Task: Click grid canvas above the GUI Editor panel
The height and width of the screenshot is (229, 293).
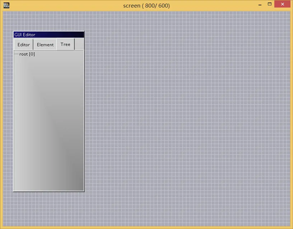Action: coord(48,21)
